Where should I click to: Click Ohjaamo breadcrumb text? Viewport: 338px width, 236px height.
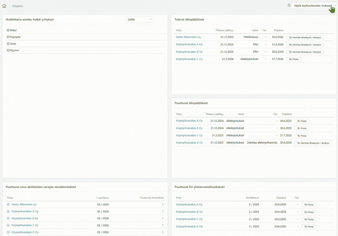click(x=17, y=6)
